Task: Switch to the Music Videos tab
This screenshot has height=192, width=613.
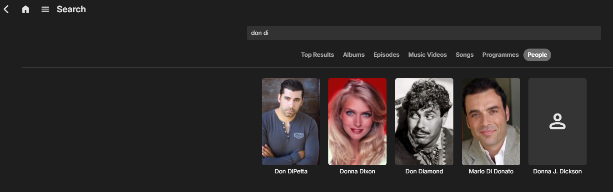Action: point(427,54)
